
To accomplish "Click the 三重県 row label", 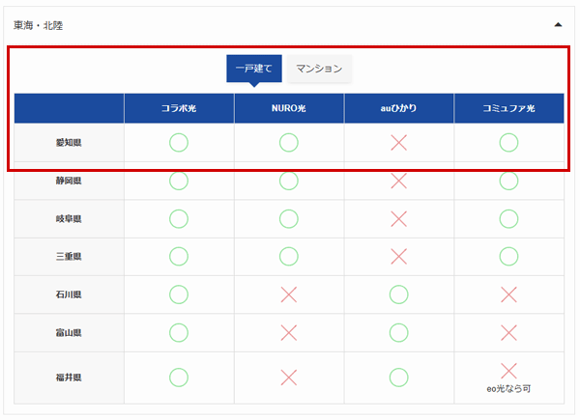I will click(x=69, y=257).
